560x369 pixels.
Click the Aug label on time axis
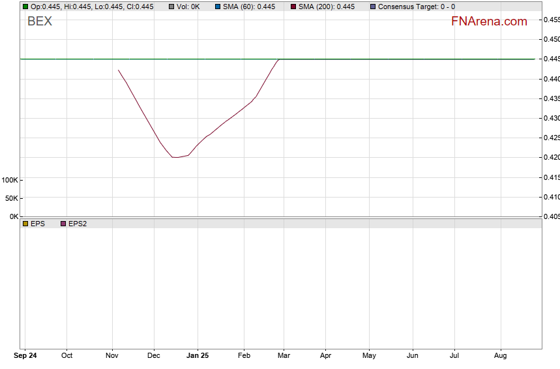click(x=501, y=356)
